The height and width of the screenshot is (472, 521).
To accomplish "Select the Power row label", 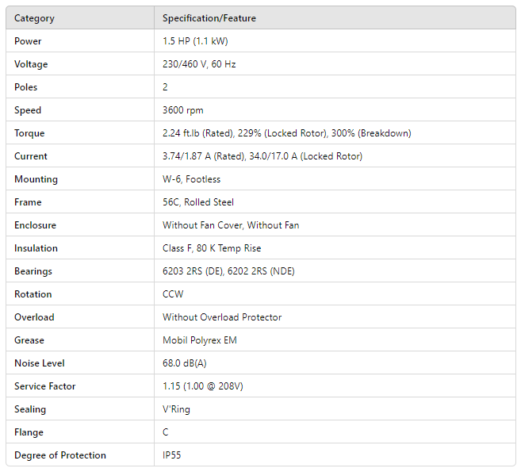I will coord(28,41).
